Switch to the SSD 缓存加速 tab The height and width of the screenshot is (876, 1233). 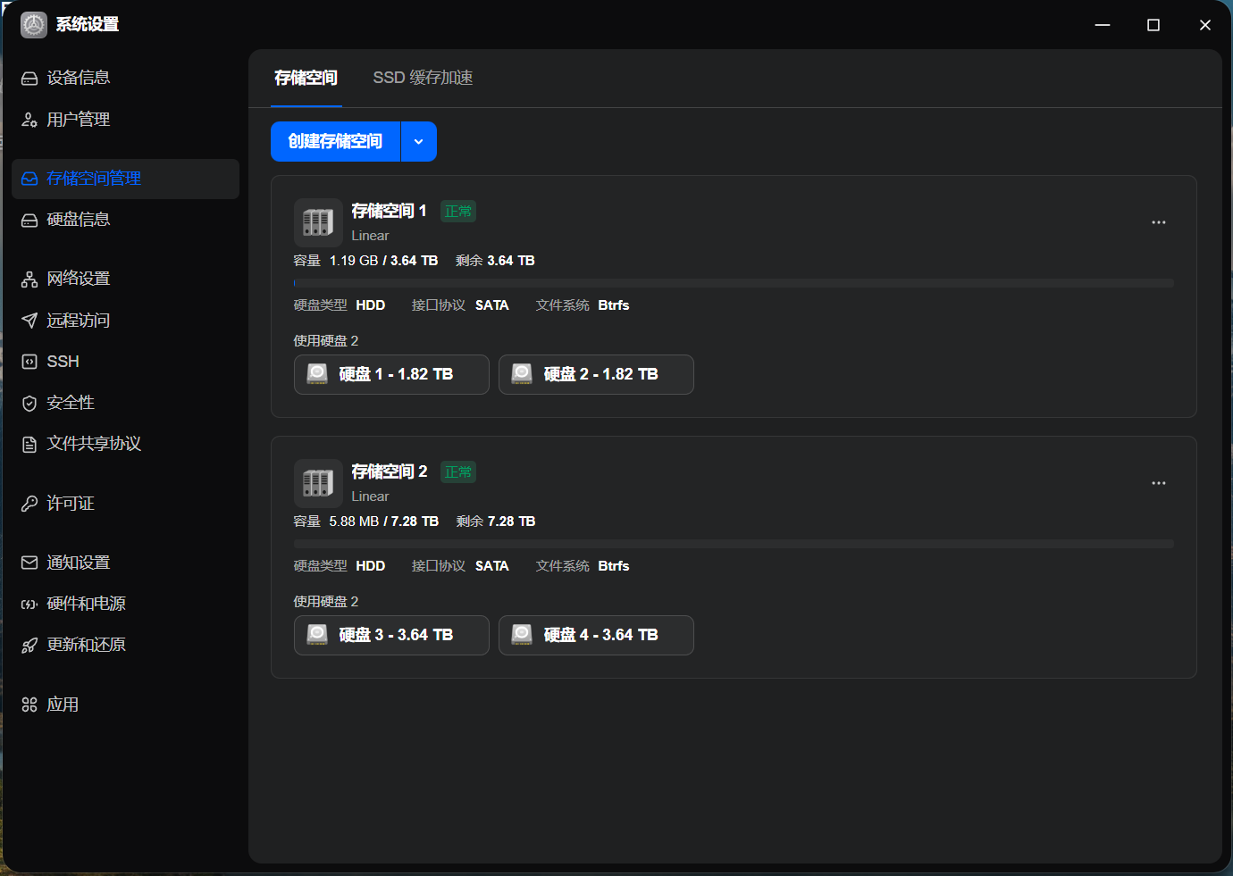point(424,79)
